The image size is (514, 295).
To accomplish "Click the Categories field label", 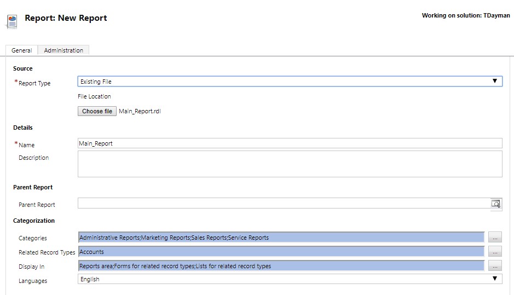I will (33, 238).
